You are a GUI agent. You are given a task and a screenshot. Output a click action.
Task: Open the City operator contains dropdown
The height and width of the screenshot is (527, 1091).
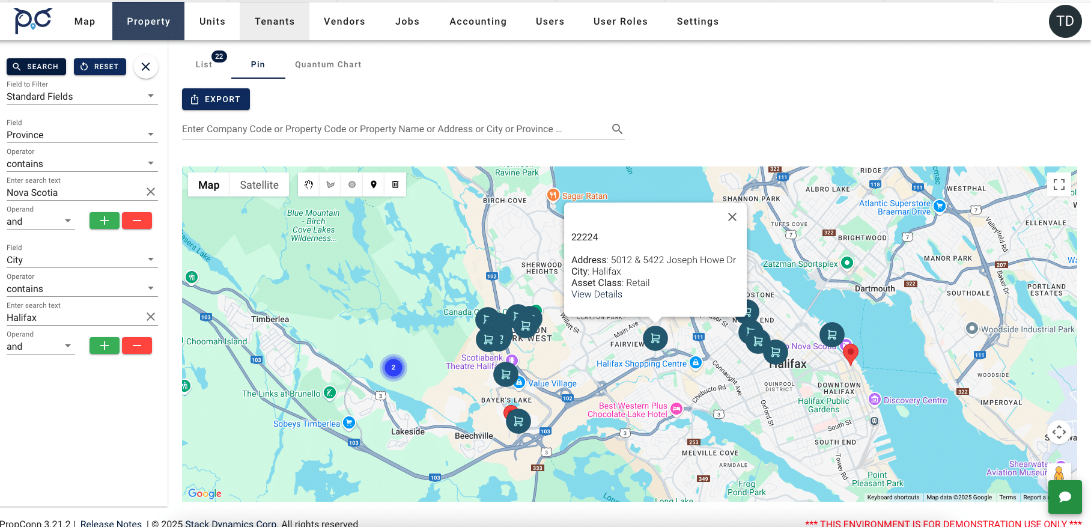pyautogui.click(x=82, y=288)
